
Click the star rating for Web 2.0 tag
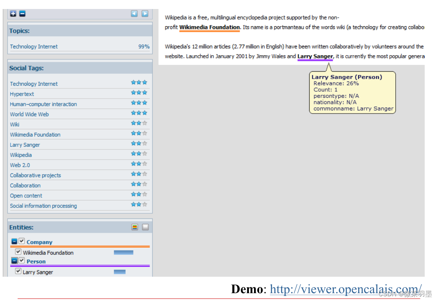139,164
